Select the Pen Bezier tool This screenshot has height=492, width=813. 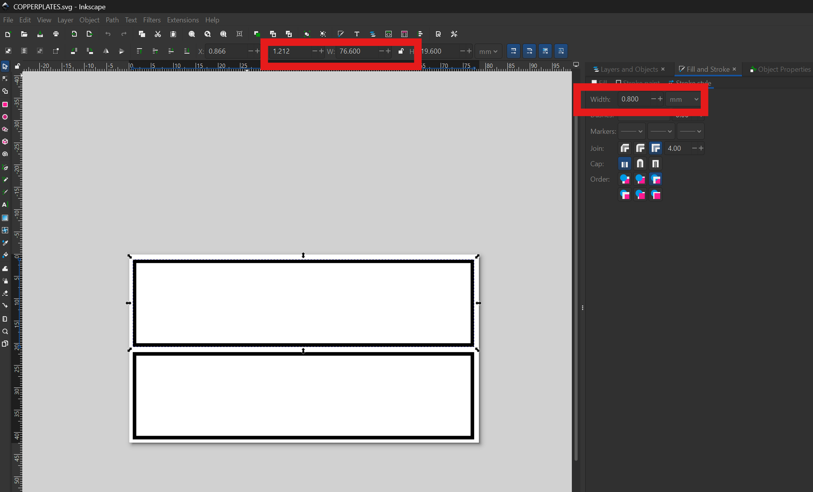point(5,167)
